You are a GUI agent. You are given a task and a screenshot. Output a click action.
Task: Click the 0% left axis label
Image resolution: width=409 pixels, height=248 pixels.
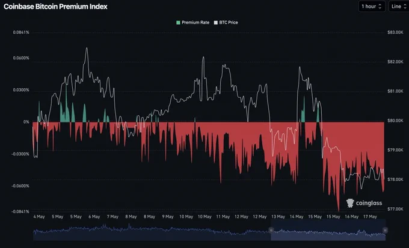(26, 122)
